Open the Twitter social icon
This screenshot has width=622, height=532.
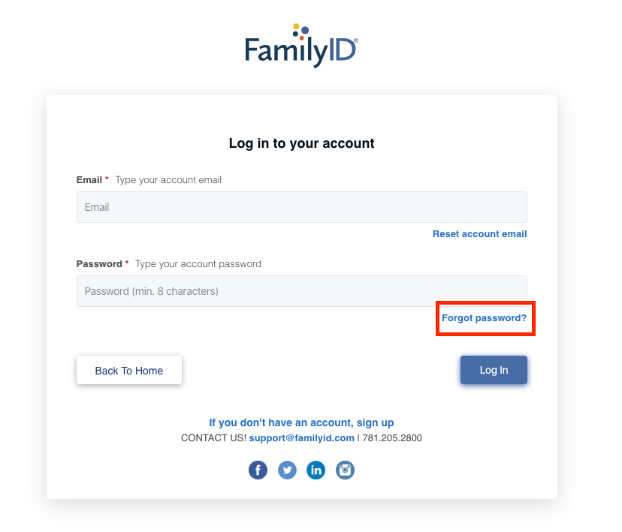coord(287,470)
